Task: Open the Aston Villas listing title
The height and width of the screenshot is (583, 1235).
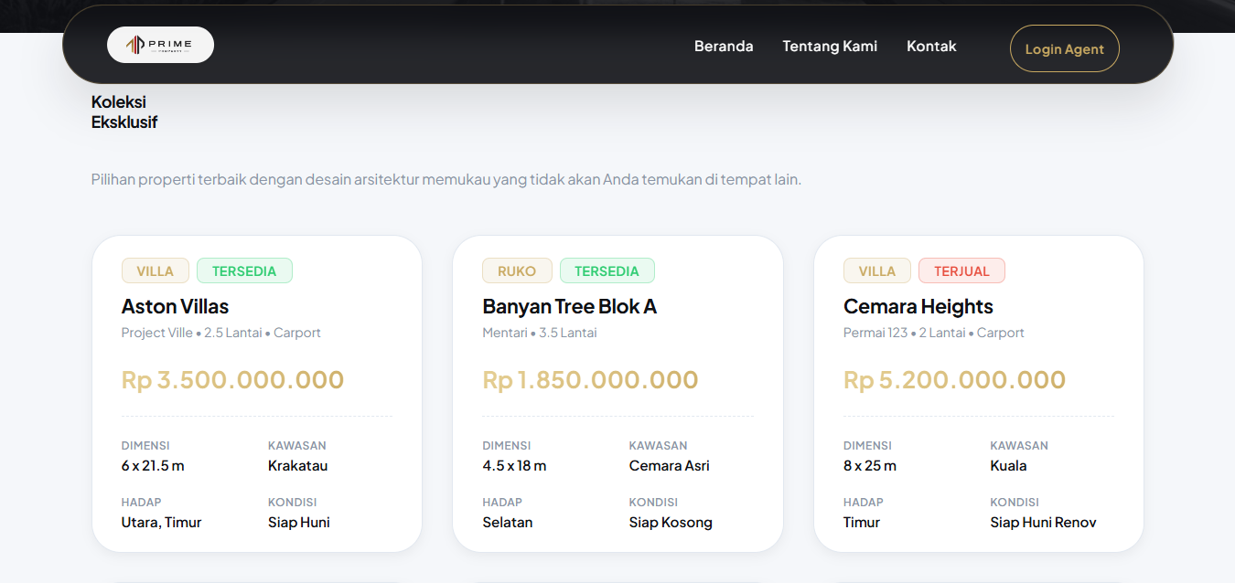Action: click(x=175, y=306)
